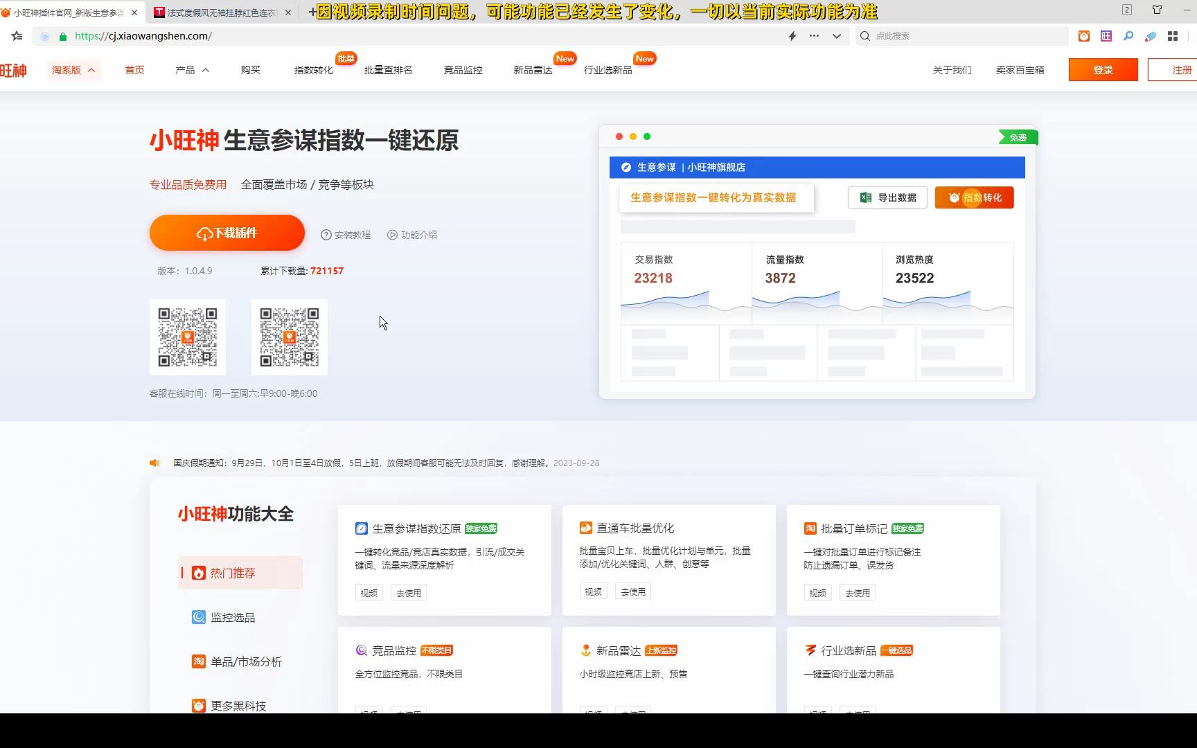Open the 行业选新品 nav item
Screen dimensions: 1197x748
pyautogui.click(x=608, y=70)
